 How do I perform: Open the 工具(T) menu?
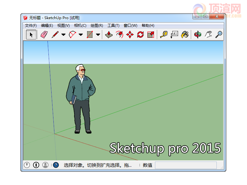[113, 26]
